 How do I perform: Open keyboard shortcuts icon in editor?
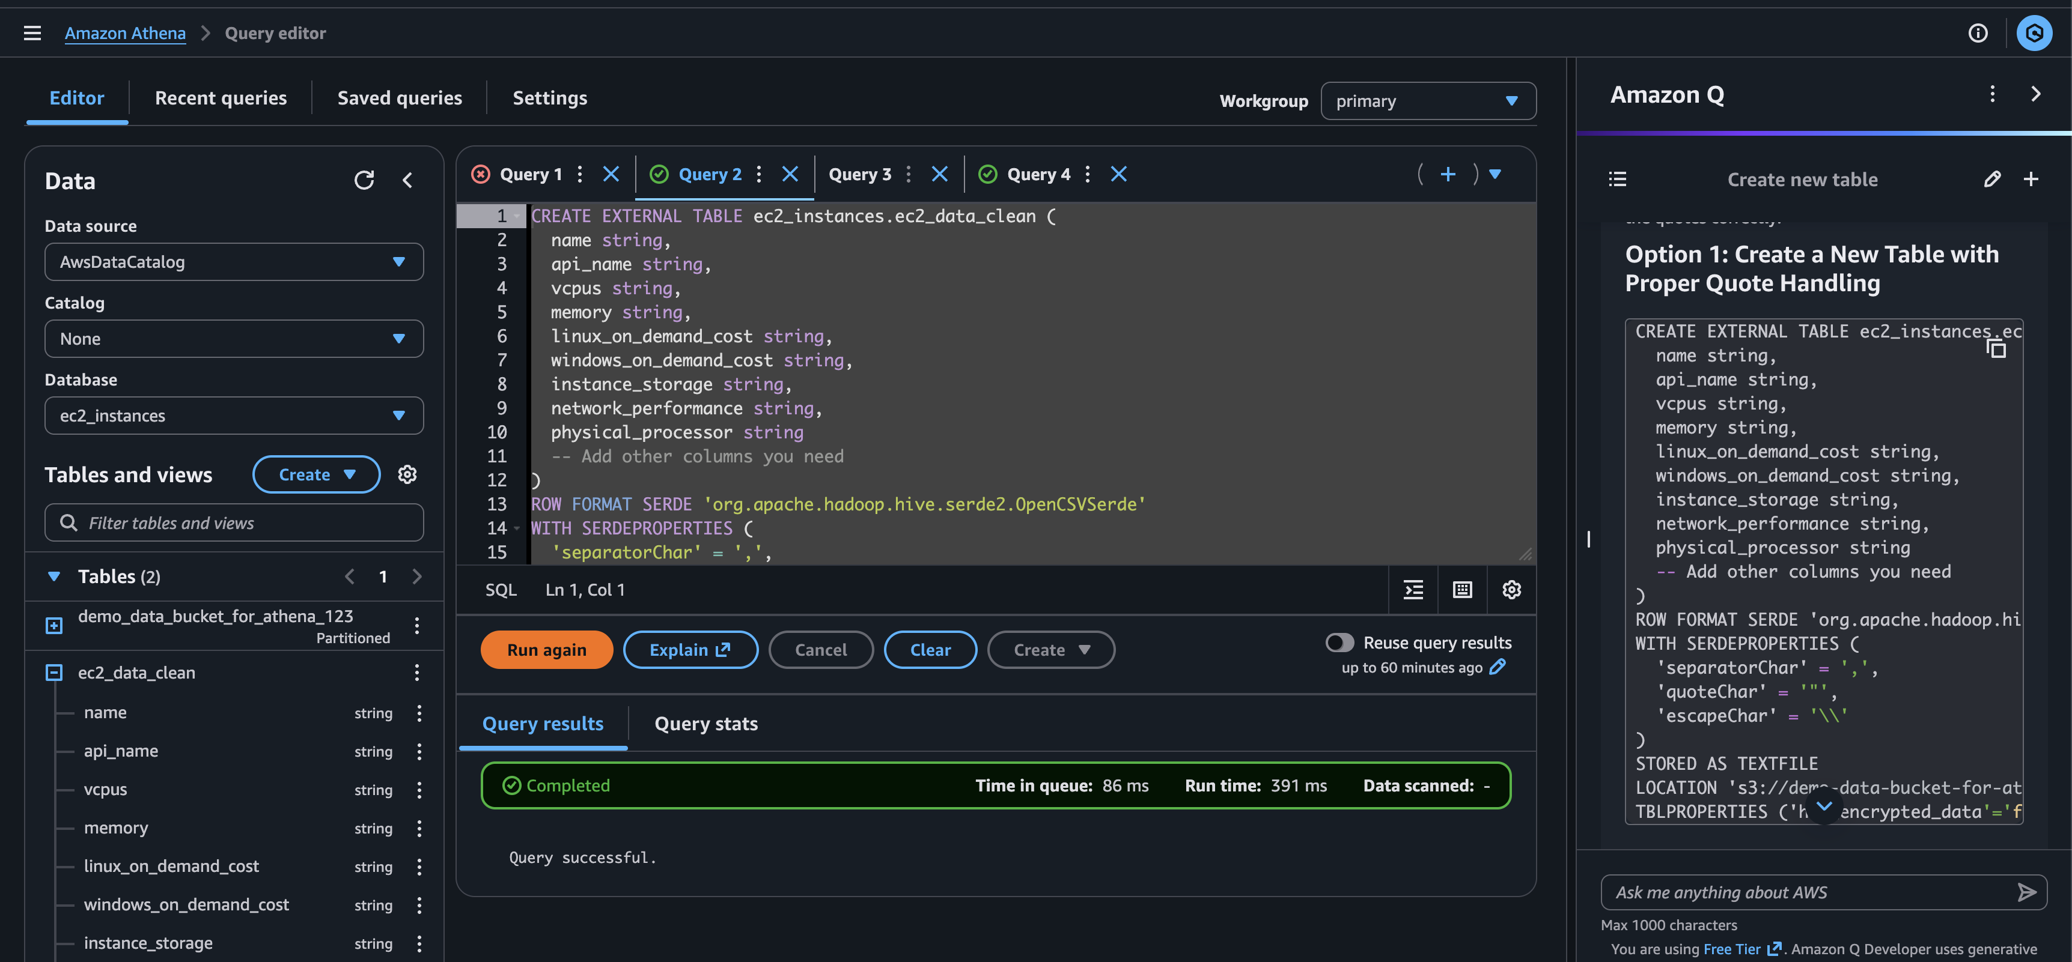point(1462,590)
